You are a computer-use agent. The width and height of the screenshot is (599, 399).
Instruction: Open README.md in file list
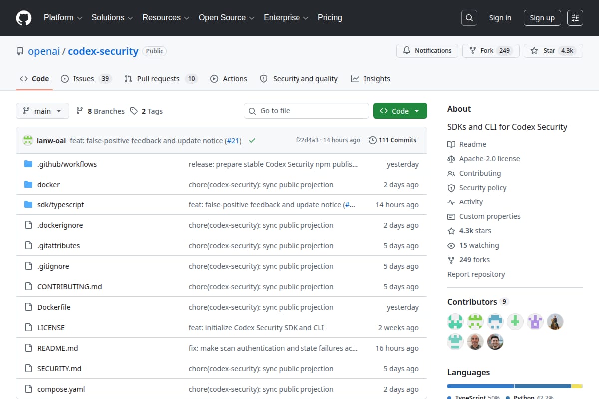(x=57, y=348)
